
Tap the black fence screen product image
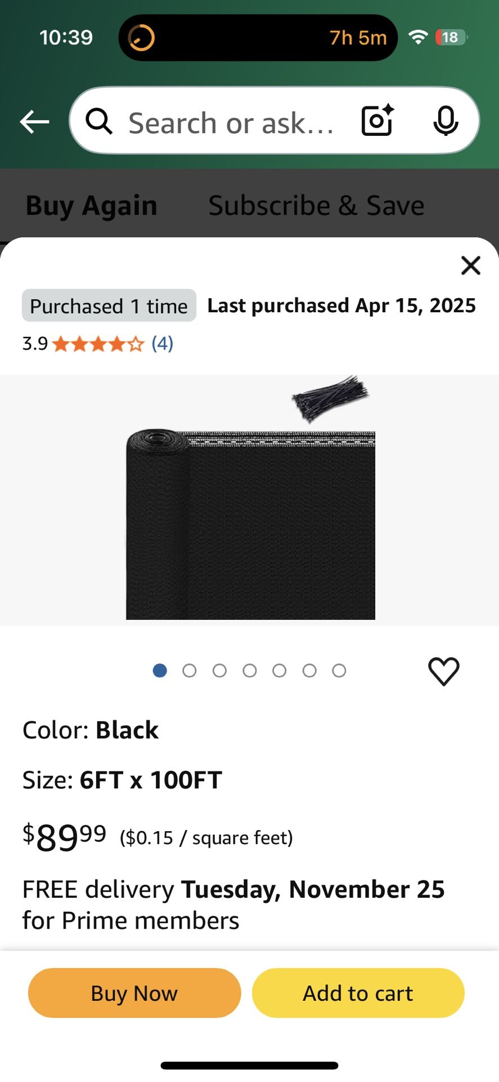click(x=250, y=524)
